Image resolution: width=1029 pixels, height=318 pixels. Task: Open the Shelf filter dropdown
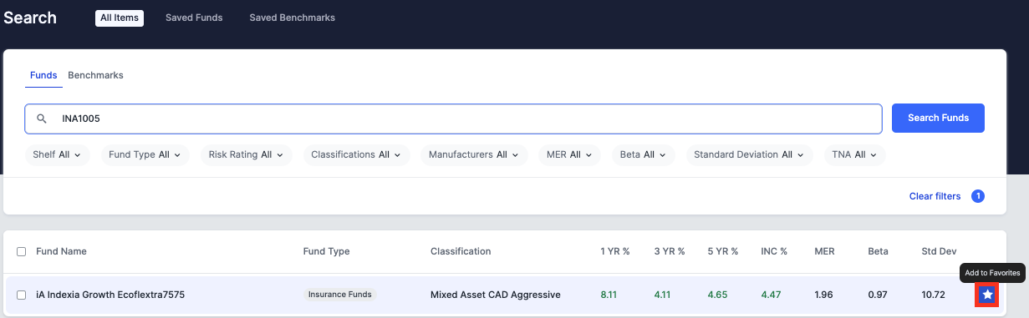click(x=57, y=154)
